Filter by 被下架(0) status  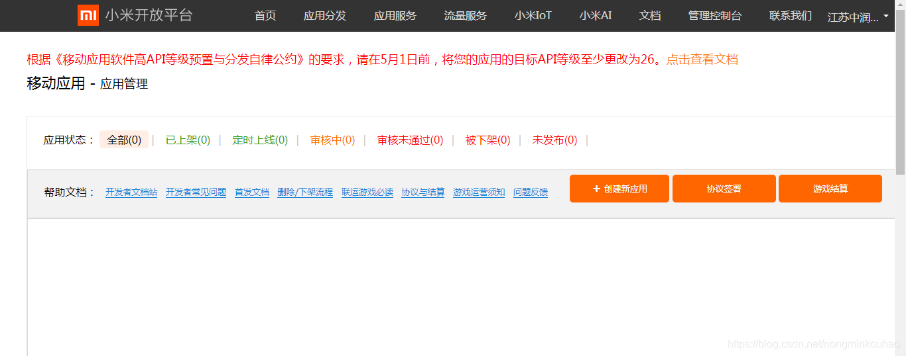pos(487,140)
